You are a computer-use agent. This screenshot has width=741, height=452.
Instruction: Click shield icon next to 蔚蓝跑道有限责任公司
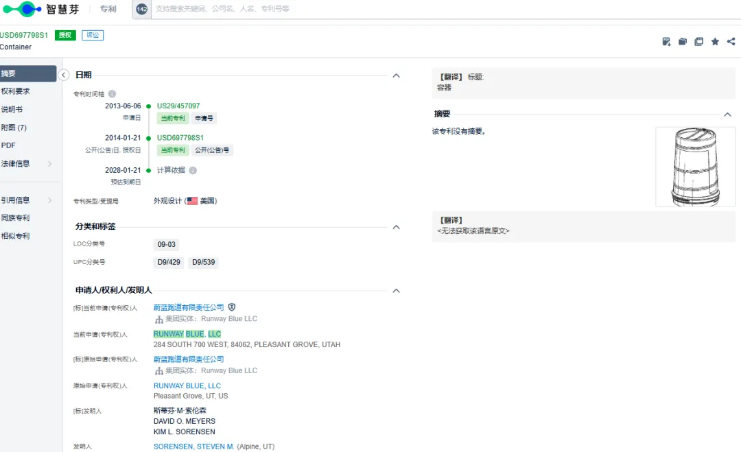[232, 307]
